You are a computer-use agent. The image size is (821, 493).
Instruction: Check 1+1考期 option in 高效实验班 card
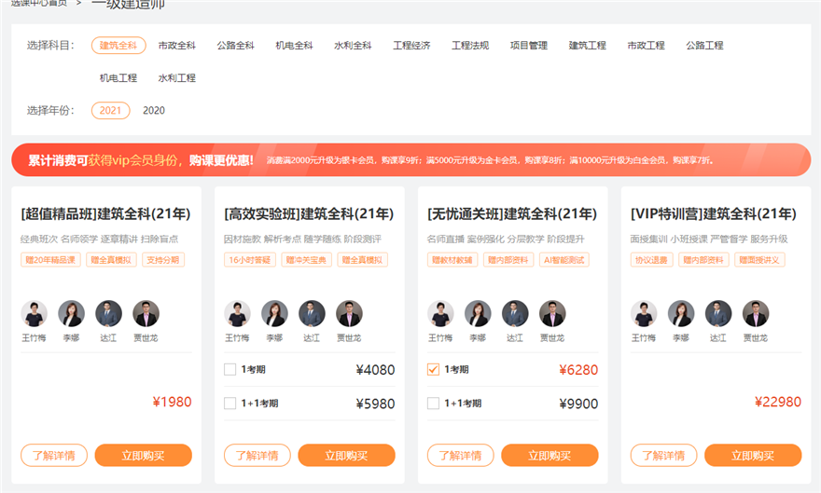click(230, 404)
